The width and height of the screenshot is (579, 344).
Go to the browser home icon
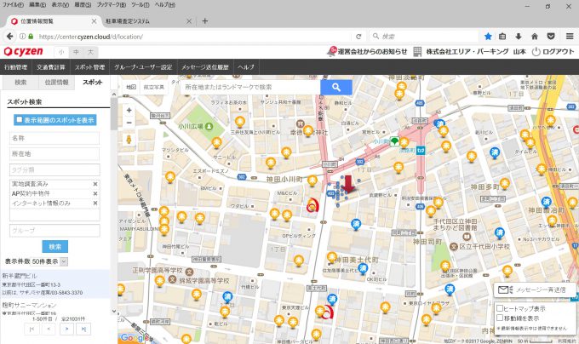[535, 36]
